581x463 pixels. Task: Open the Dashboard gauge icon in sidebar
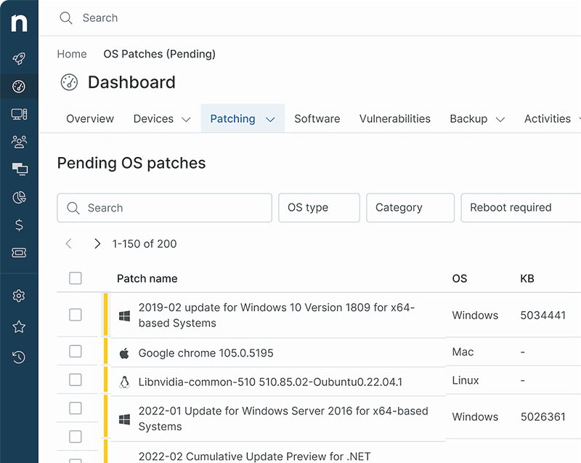(x=18, y=85)
